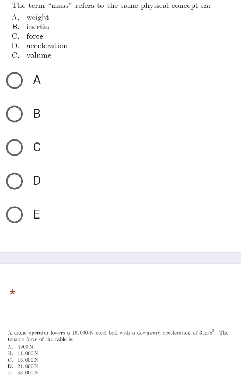Click the 'weight' choice line
241x387 pixels.
pyautogui.click(x=30, y=17)
